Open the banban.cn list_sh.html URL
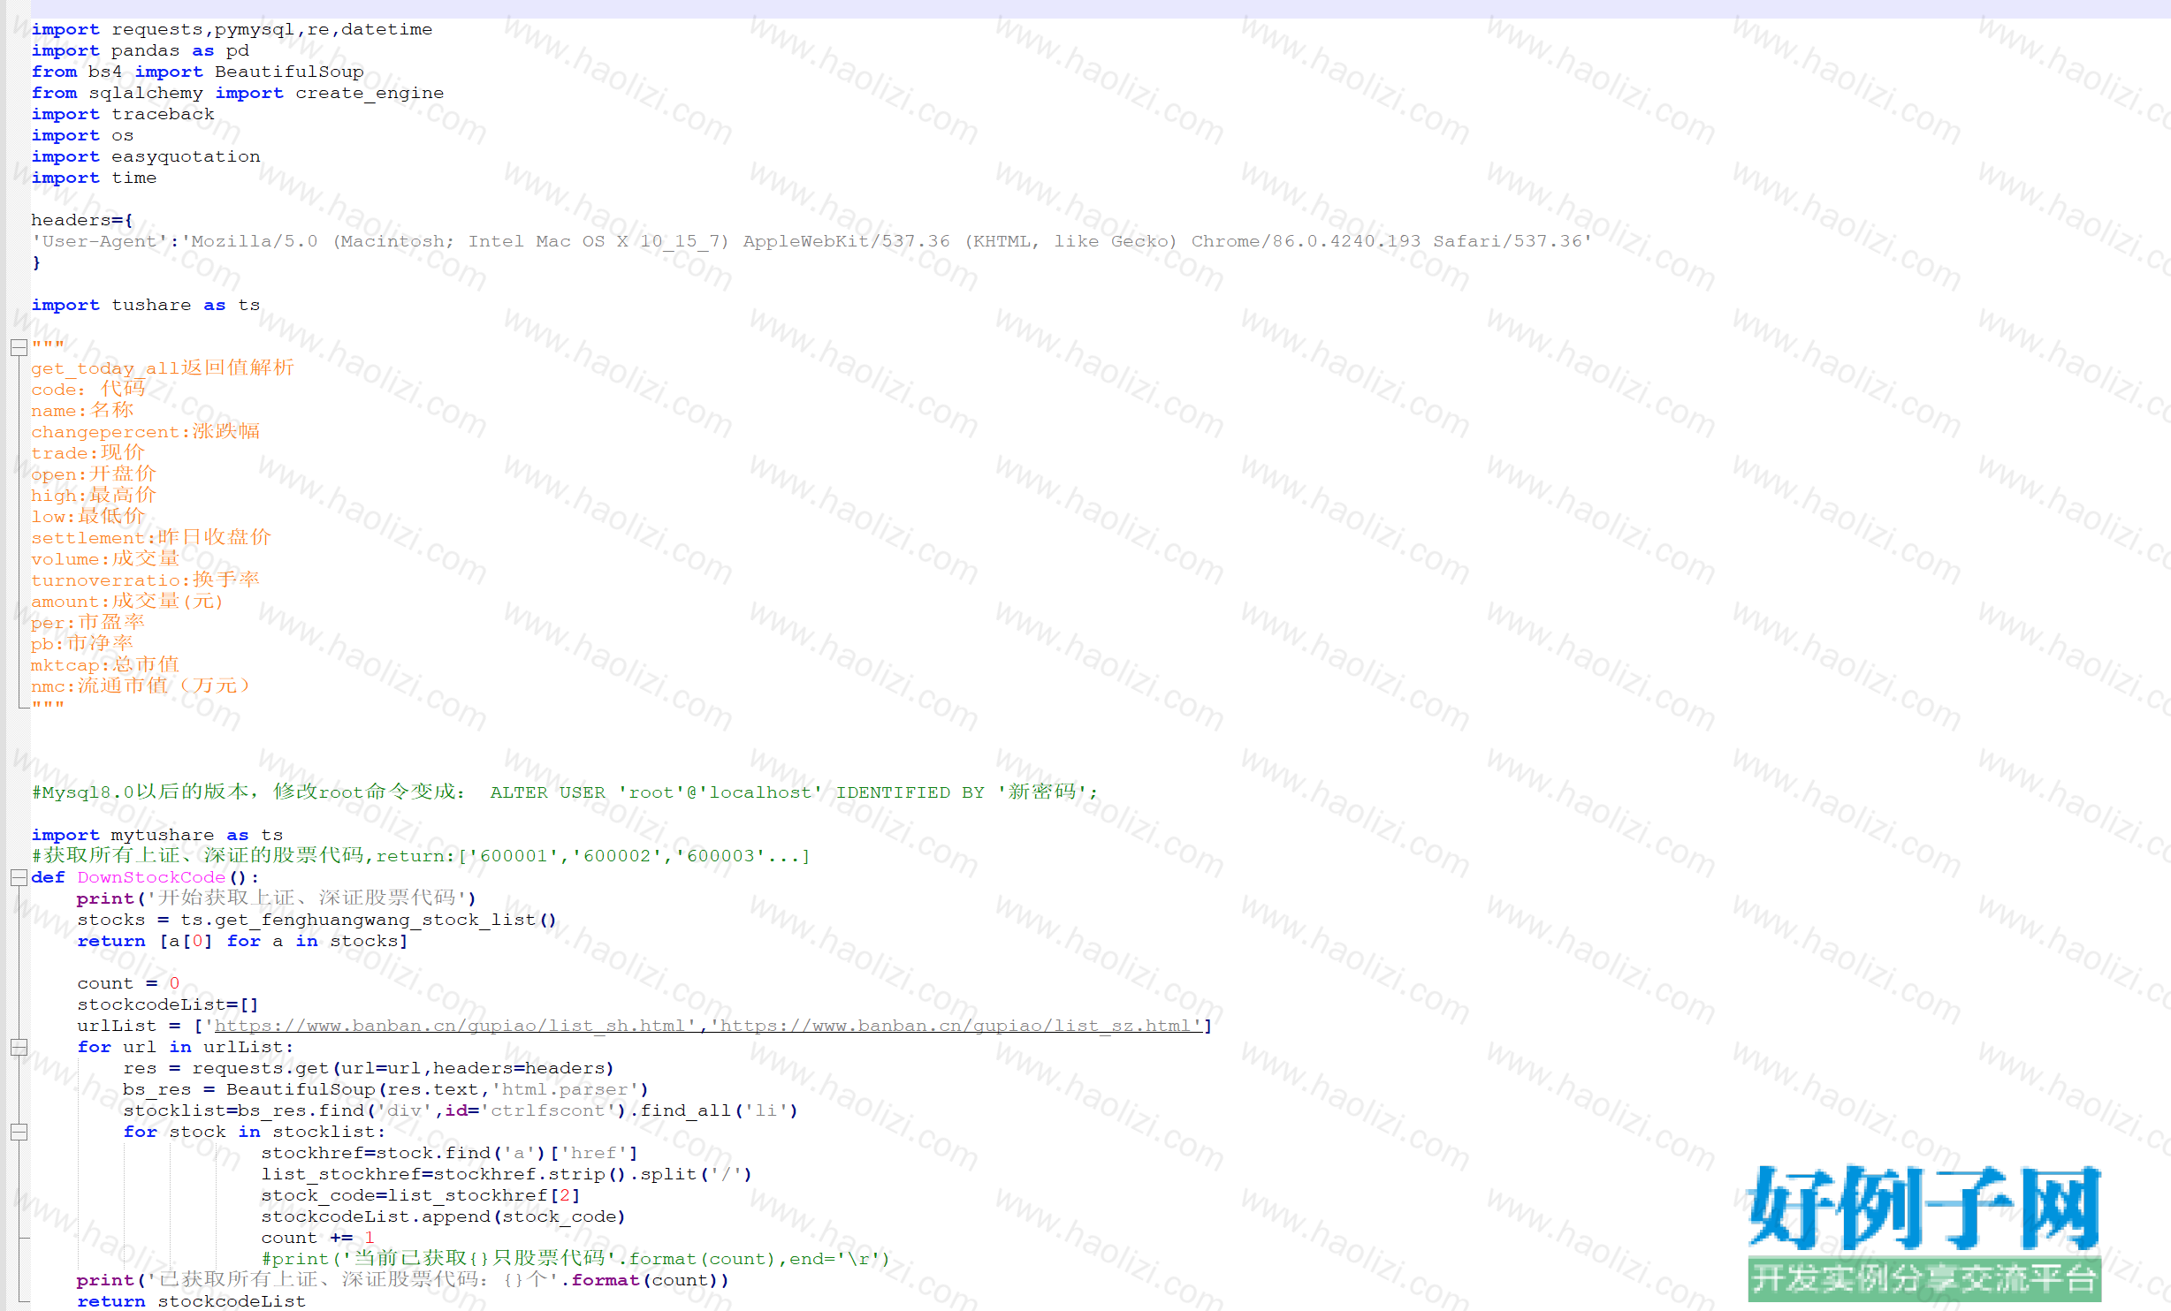The image size is (2171, 1311). tap(450, 1026)
